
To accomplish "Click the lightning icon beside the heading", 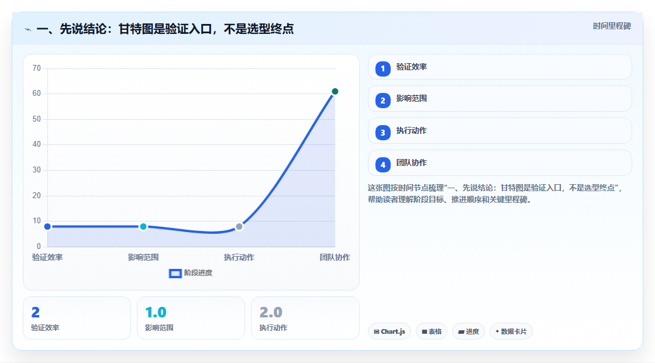I will pyautogui.click(x=28, y=29).
